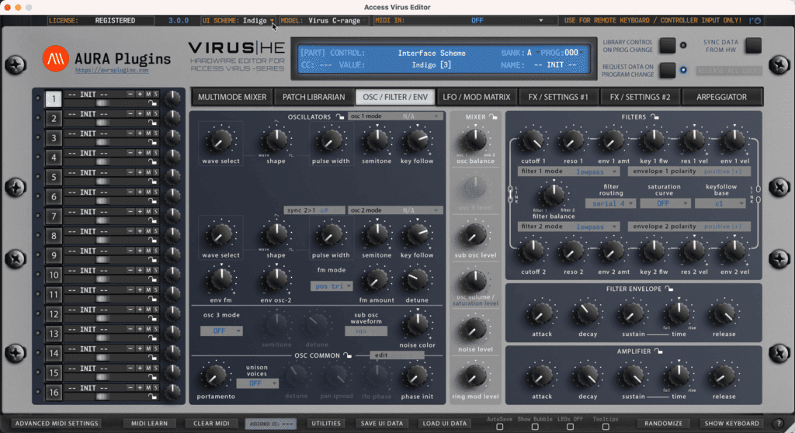Enable the AutoSave checkbox
This screenshot has width=795, height=433.
click(x=500, y=427)
